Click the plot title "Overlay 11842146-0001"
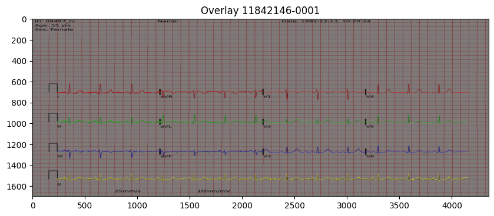Image resolution: width=494 pixels, height=216 pixels. point(260,11)
